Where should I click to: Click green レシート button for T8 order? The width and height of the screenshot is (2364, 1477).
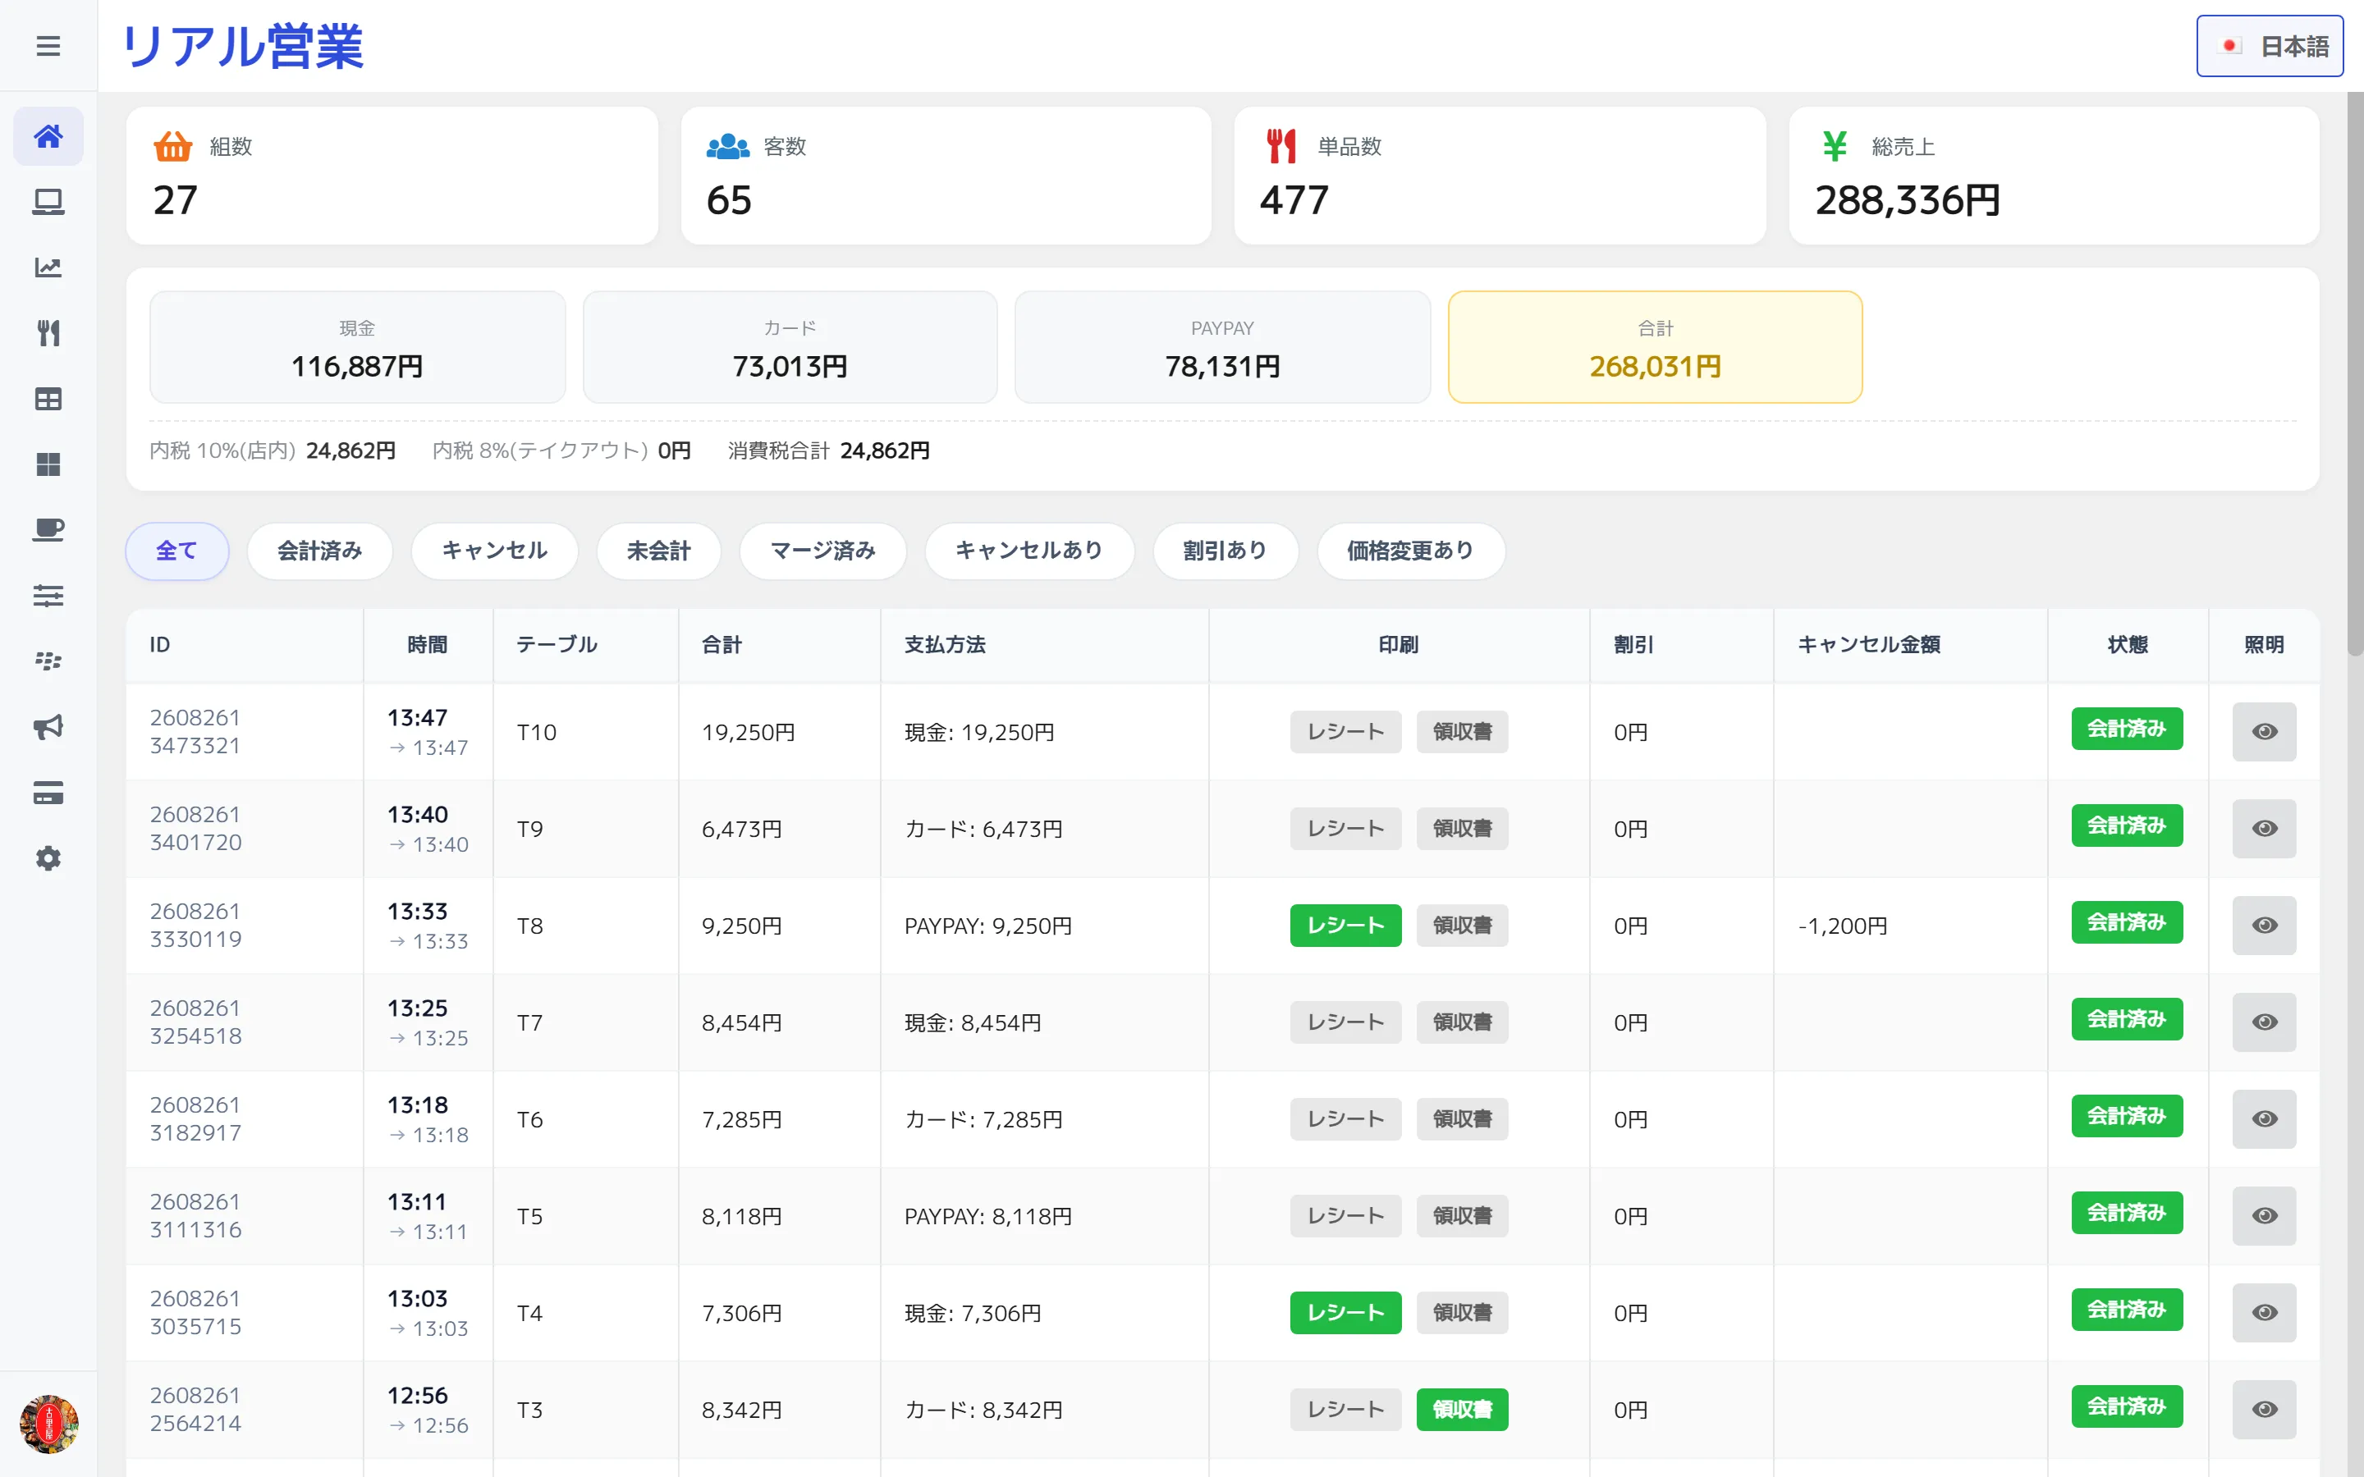click(1345, 925)
